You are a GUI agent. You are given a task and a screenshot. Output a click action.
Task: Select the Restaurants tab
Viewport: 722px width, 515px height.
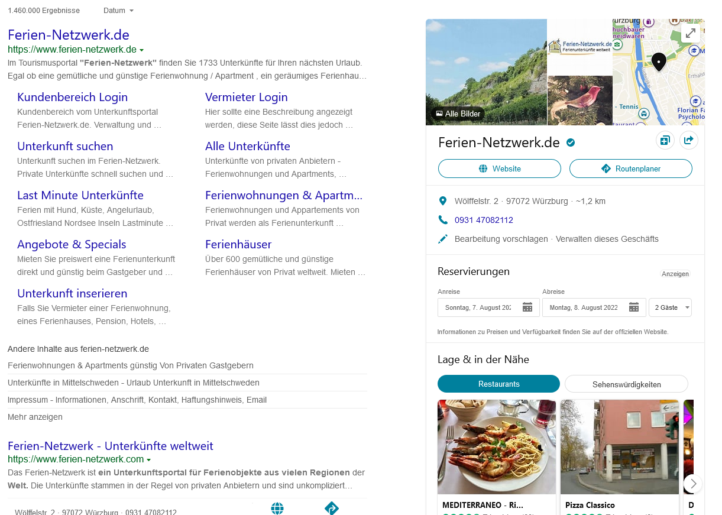click(498, 384)
